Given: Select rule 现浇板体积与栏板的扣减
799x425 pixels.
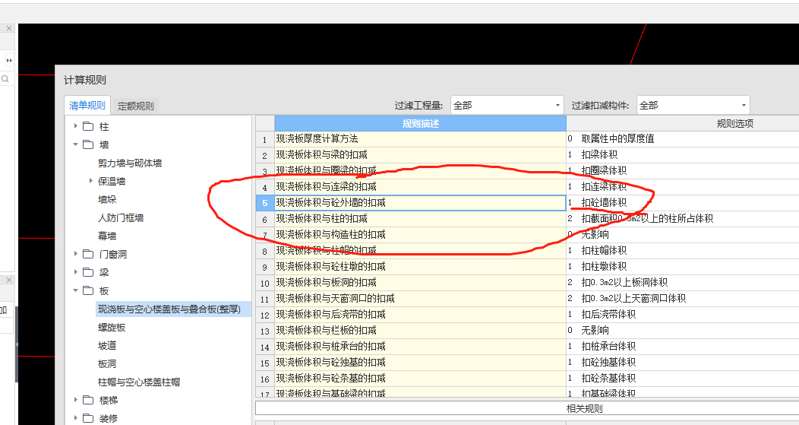Looking at the screenshot, I should pyautogui.click(x=421, y=330).
